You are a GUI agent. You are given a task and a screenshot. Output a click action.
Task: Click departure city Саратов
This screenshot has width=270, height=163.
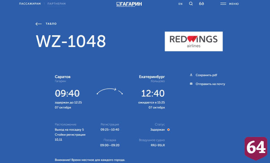(63, 77)
